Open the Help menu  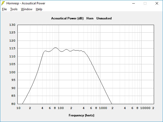pos(39,9)
